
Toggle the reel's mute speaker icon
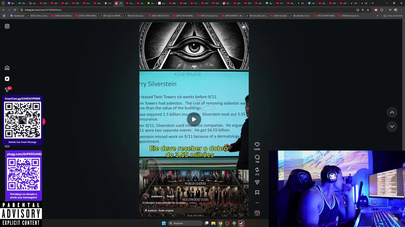[244, 27]
